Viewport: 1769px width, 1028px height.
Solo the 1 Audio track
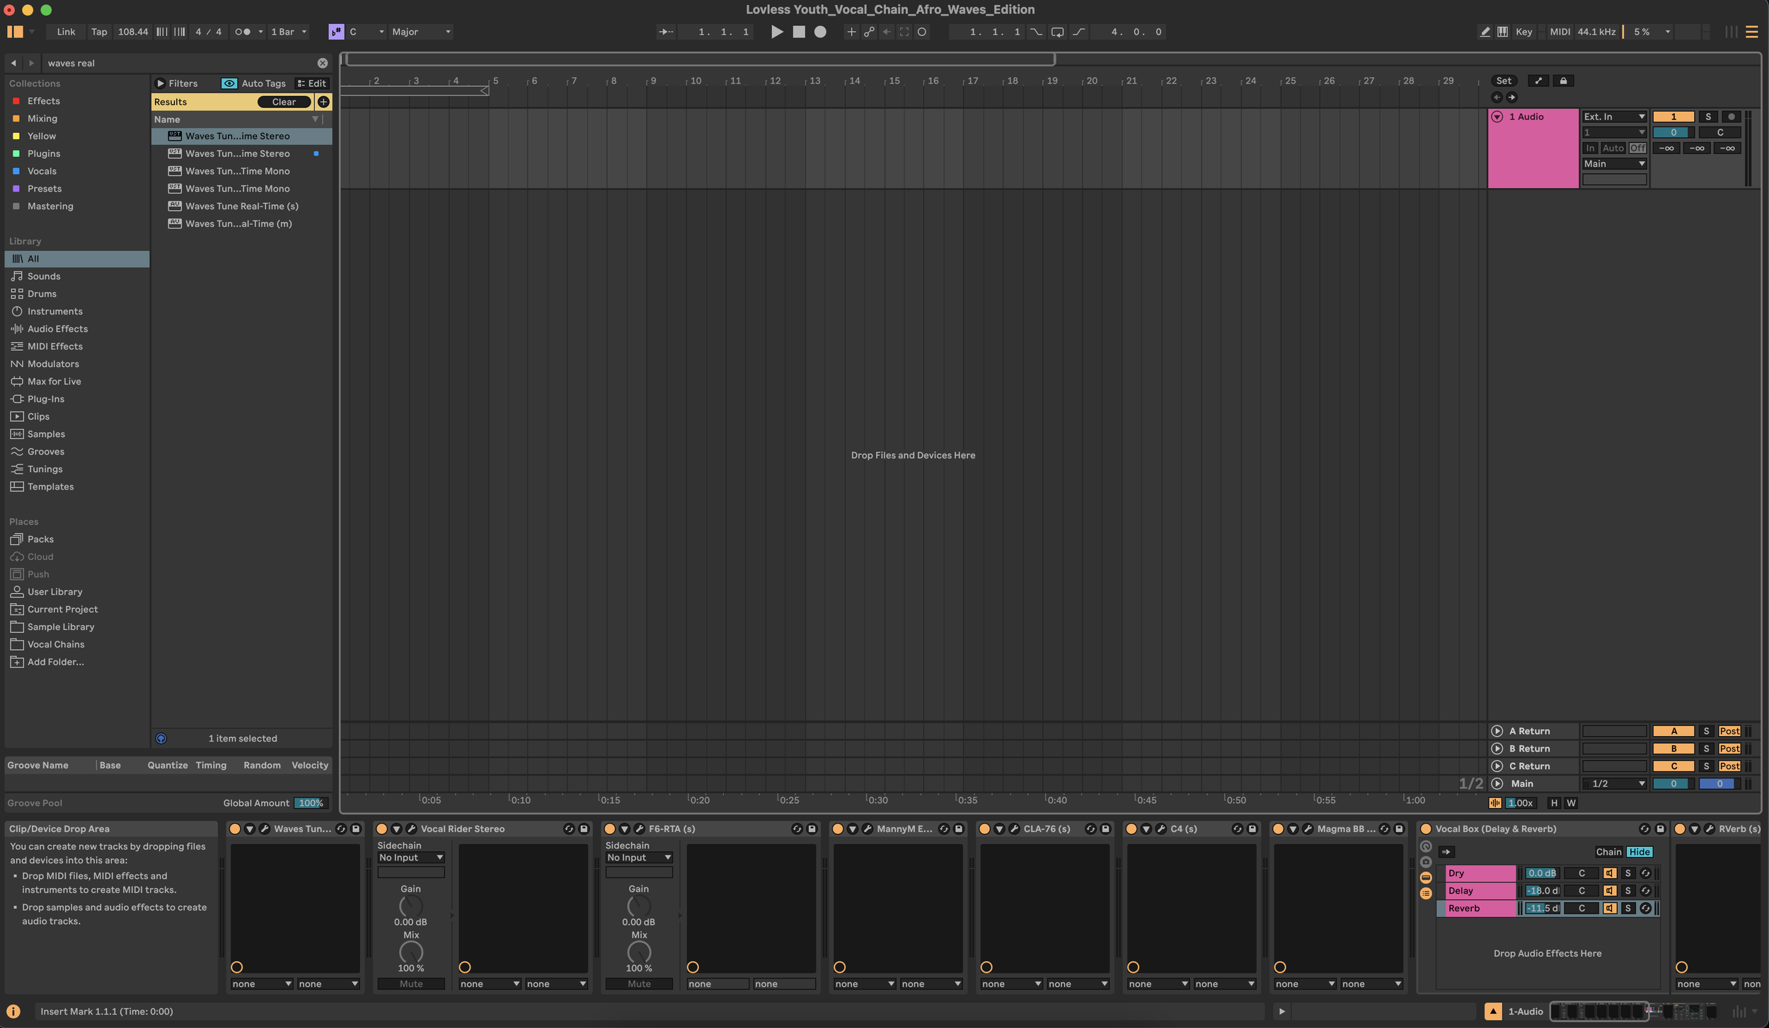point(1707,117)
